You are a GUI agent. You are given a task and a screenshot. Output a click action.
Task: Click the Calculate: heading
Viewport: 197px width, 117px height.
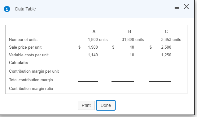click(x=19, y=63)
